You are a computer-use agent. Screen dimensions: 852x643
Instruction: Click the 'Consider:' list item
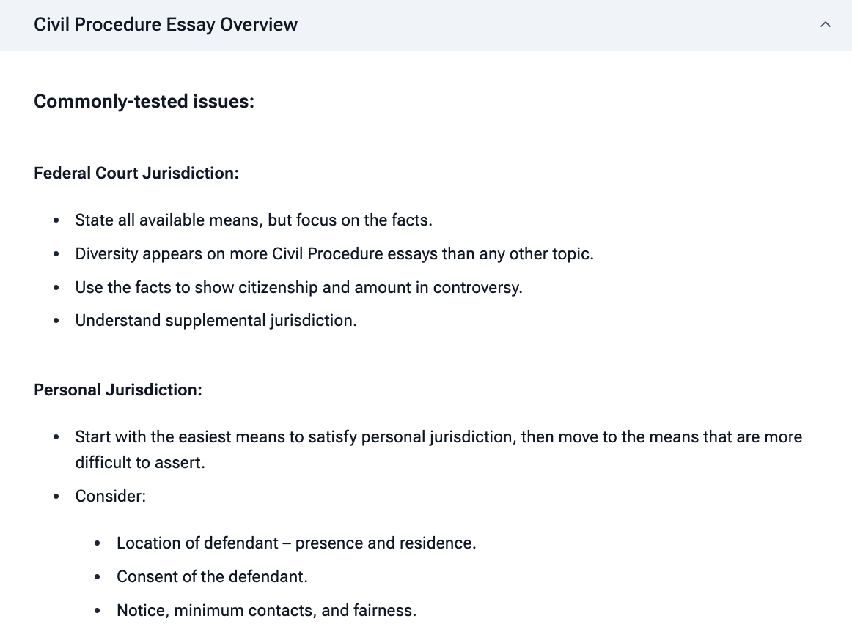click(x=111, y=497)
